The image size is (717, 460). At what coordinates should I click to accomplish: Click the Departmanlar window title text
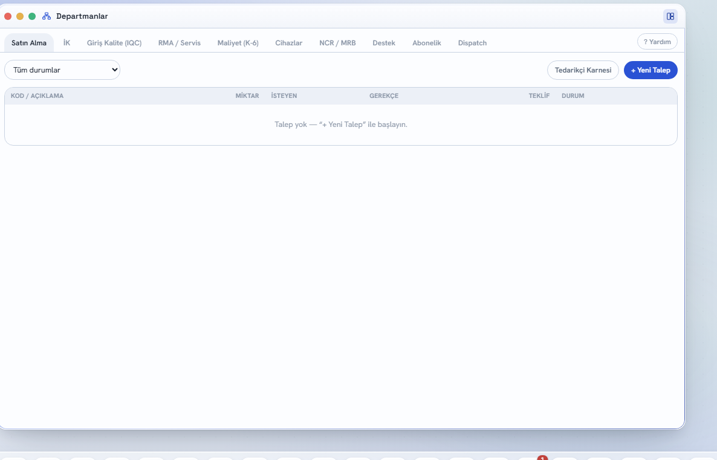point(82,16)
